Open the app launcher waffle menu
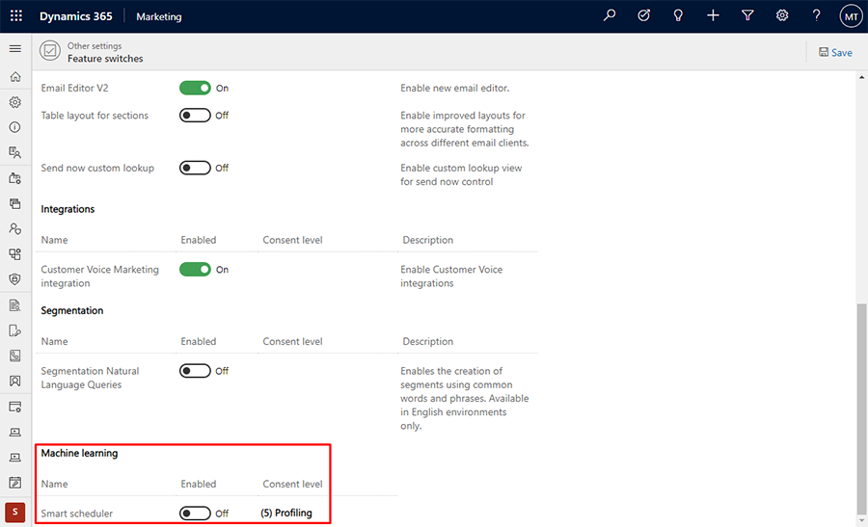Image resolution: width=868 pixels, height=527 pixels. [16, 16]
